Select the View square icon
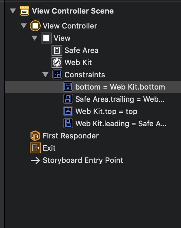The image size is (181, 228). (46, 38)
